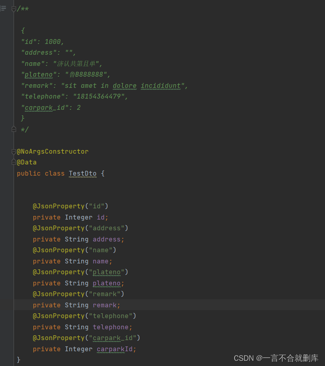The image size is (325, 366).
Task: Click the fold marker beside @Data annotation
Action: pyautogui.click(x=14, y=162)
